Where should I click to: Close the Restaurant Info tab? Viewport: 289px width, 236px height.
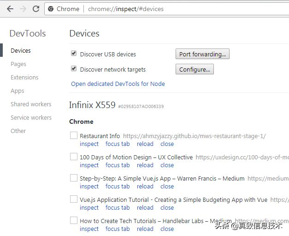[x=167, y=144]
